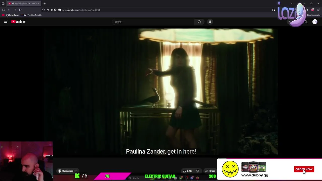Open YouTube notifications bell

click(306, 22)
